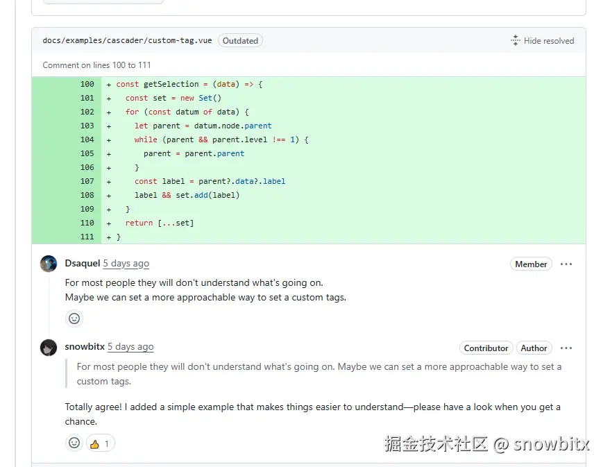Toggle the thumbs up reaction with count 1
Image resolution: width=603 pixels, height=467 pixels.
pyautogui.click(x=100, y=443)
